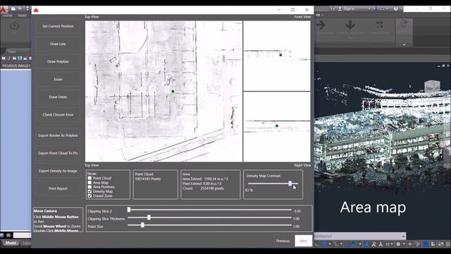Expand the ribbon panel dropdown below link tool
Screen dimensions: 451x254
coord(404,44)
